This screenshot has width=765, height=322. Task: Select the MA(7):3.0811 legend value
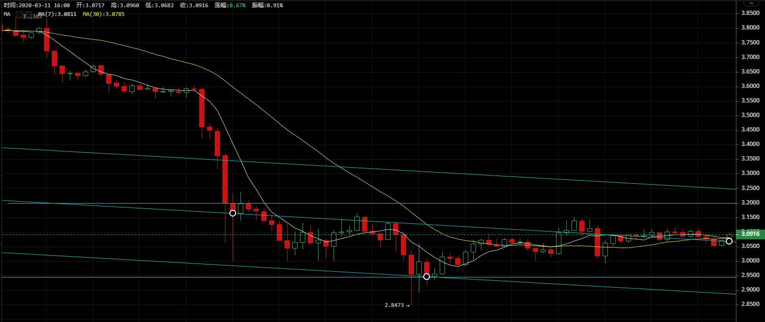57,15
